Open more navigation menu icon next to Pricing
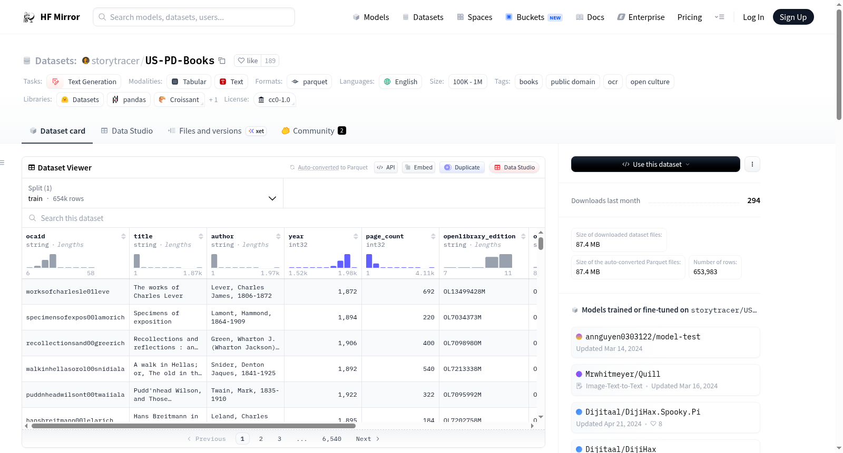Viewport: 843px width, 453px height. [x=719, y=17]
